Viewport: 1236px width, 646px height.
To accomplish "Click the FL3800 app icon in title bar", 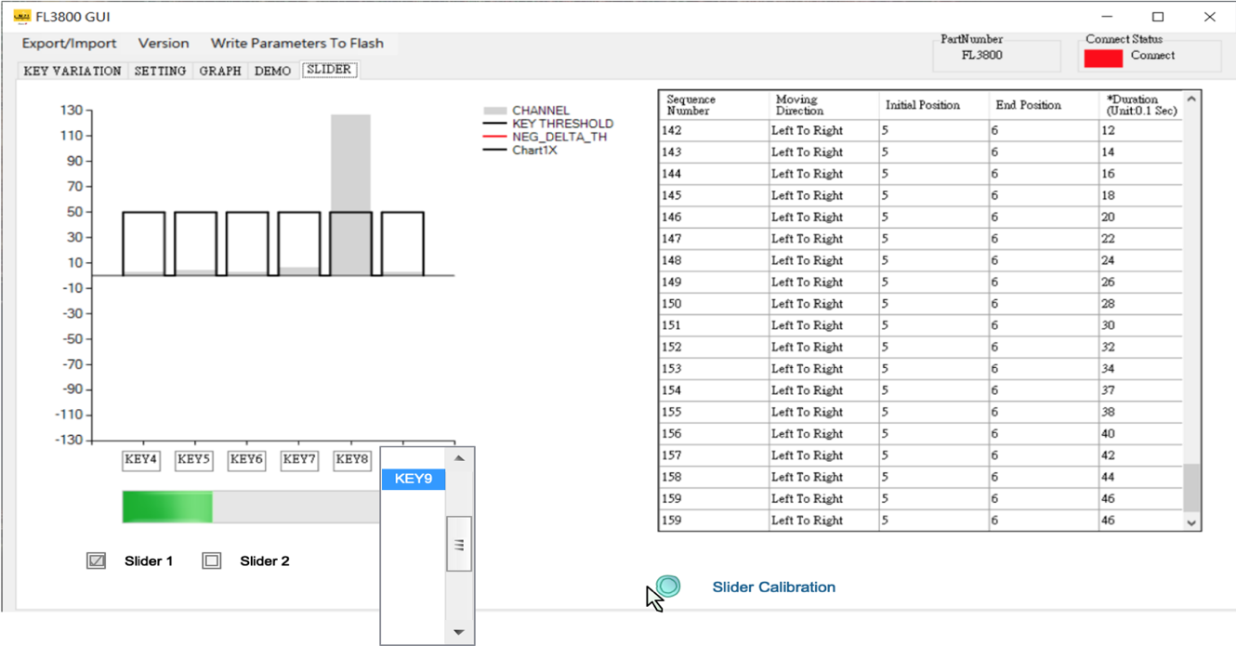I will click(22, 17).
